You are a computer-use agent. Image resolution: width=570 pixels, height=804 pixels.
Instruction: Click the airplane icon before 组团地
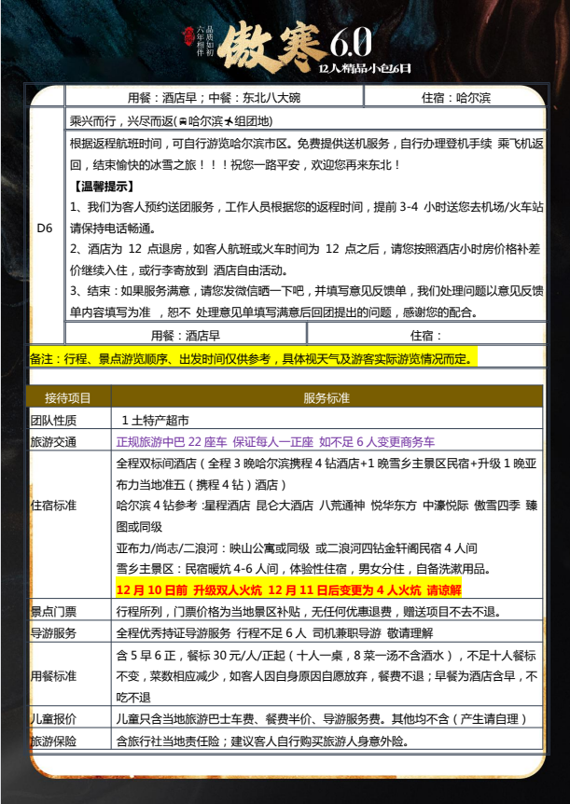click(229, 122)
